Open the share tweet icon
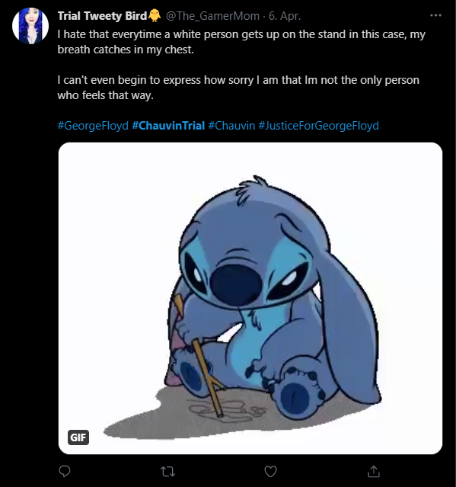This screenshot has height=487, width=456. [374, 471]
